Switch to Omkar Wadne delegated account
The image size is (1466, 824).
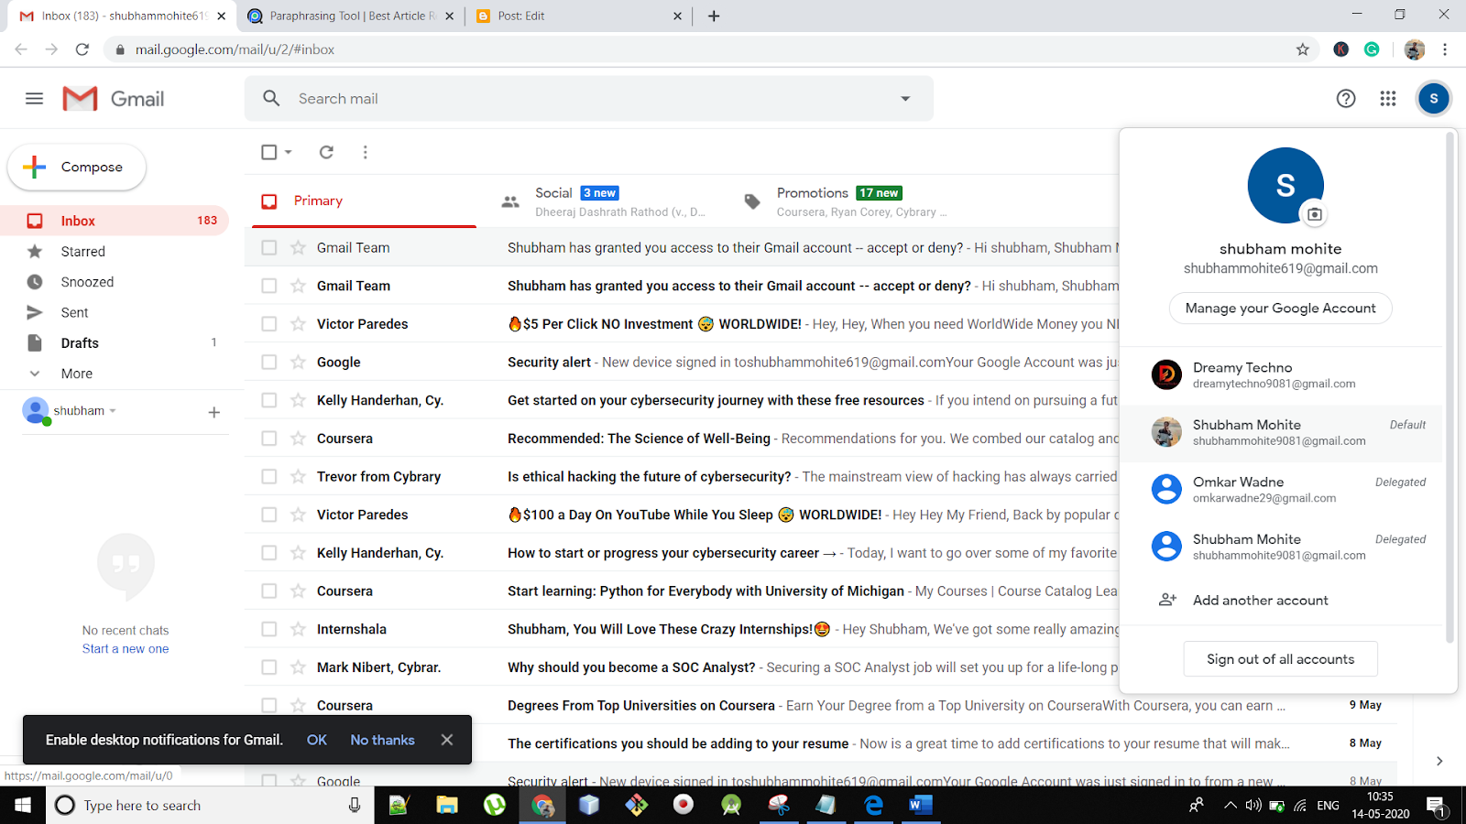(x=1281, y=489)
